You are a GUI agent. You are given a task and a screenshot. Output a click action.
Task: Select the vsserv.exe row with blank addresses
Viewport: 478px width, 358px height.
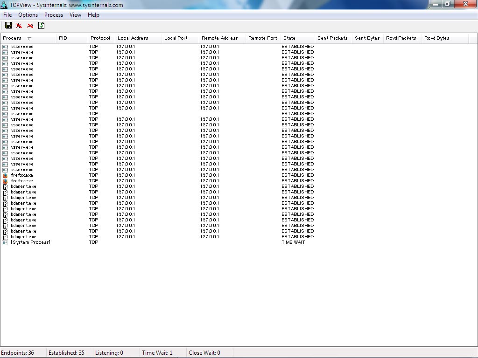click(22, 114)
